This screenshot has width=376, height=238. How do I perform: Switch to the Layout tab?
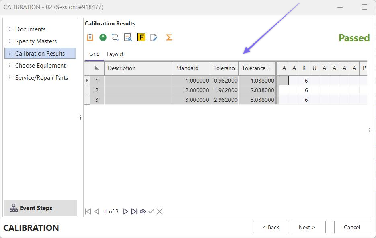pos(115,54)
